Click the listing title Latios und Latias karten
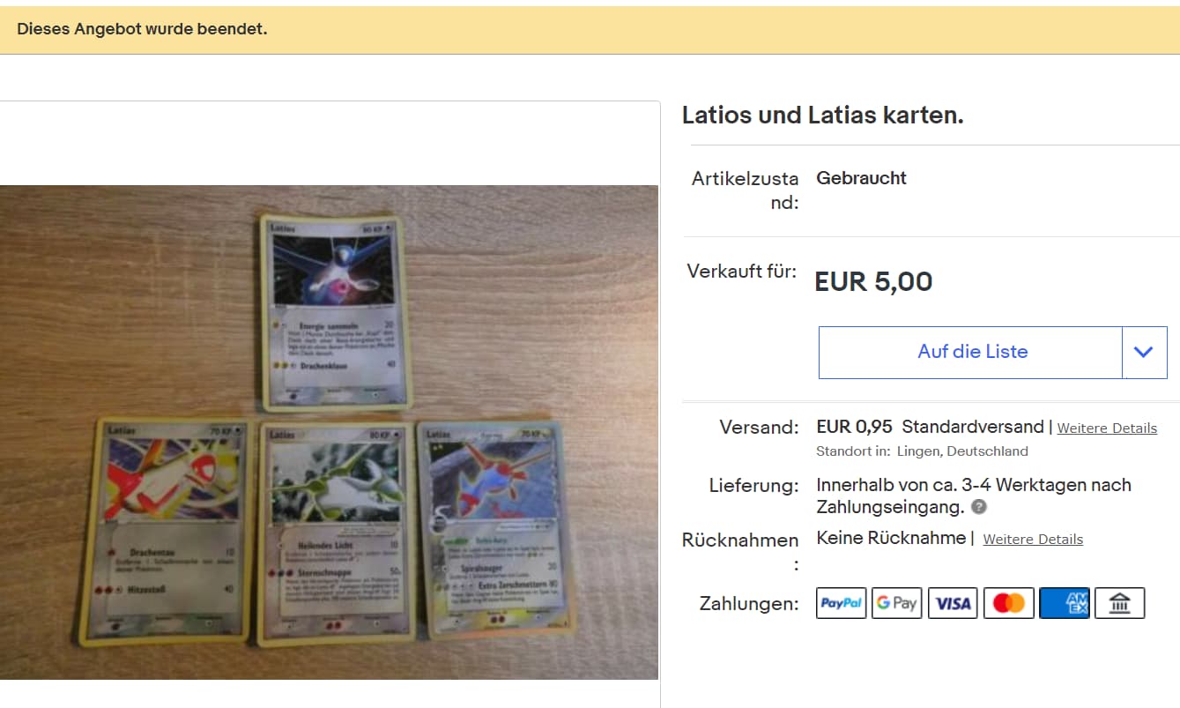The height and width of the screenshot is (708, 1180). point(823,116)
